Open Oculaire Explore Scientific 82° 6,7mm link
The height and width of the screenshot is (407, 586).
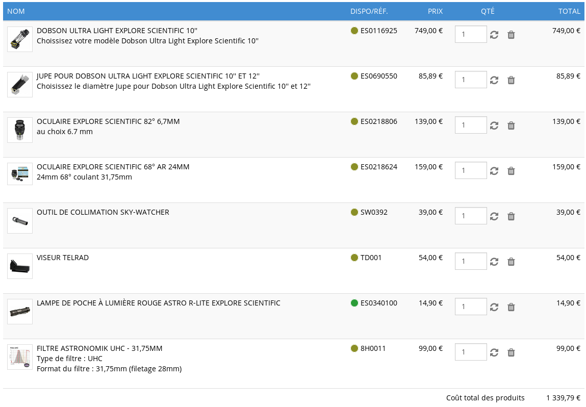(x=108, y=121)
